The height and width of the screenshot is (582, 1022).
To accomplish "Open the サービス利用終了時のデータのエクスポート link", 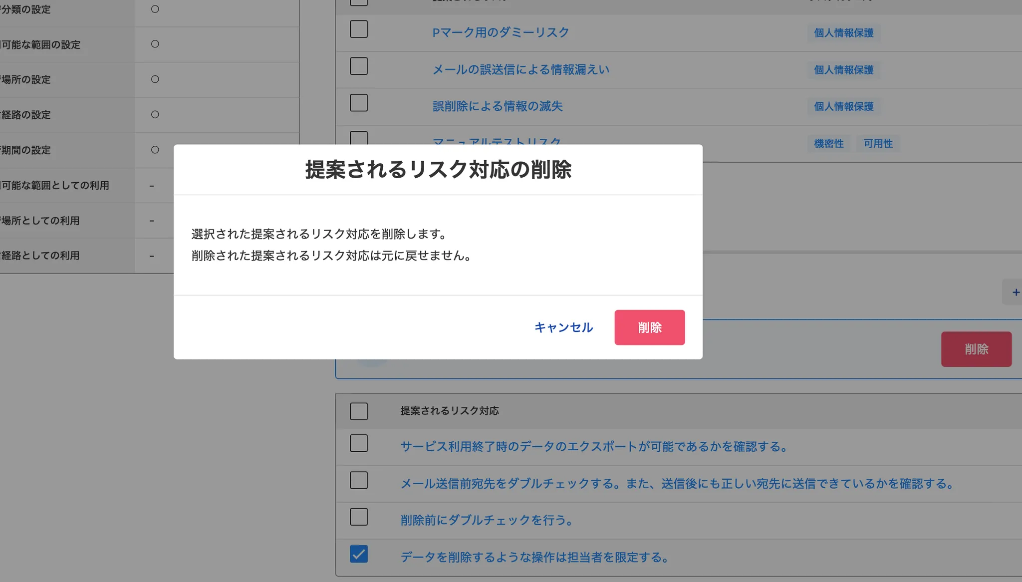I will click(594, 447).
